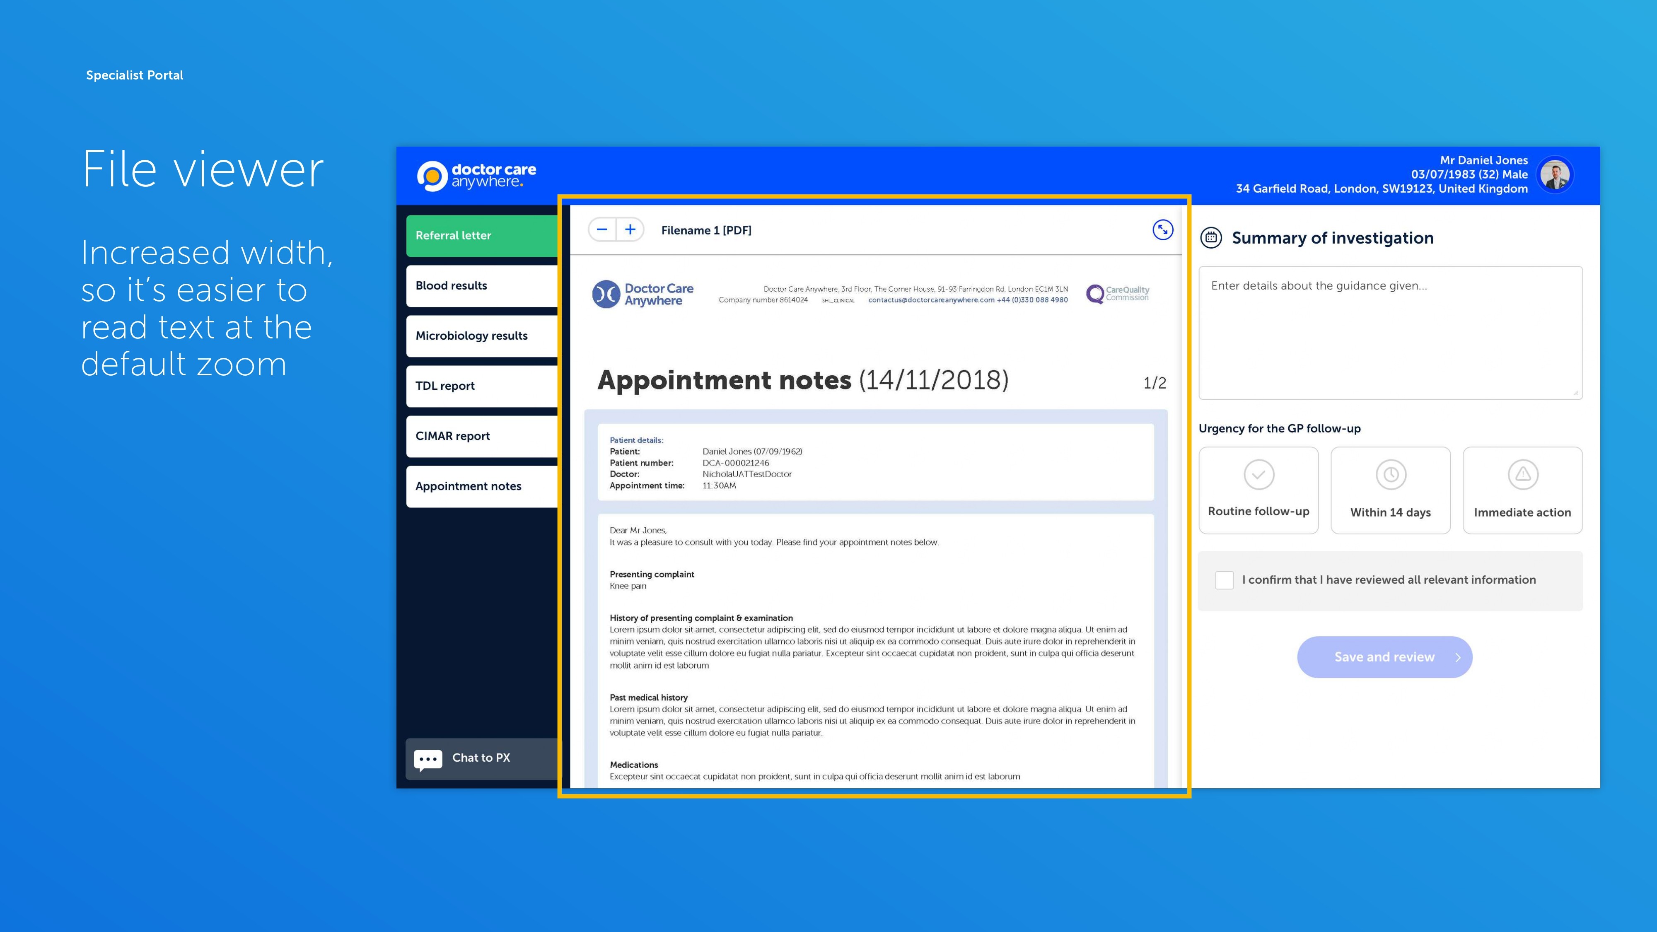Click the Chat to PX speech bubble icon
The height and width of the screenshot is (932, 1657).
[x=428, y=759]
